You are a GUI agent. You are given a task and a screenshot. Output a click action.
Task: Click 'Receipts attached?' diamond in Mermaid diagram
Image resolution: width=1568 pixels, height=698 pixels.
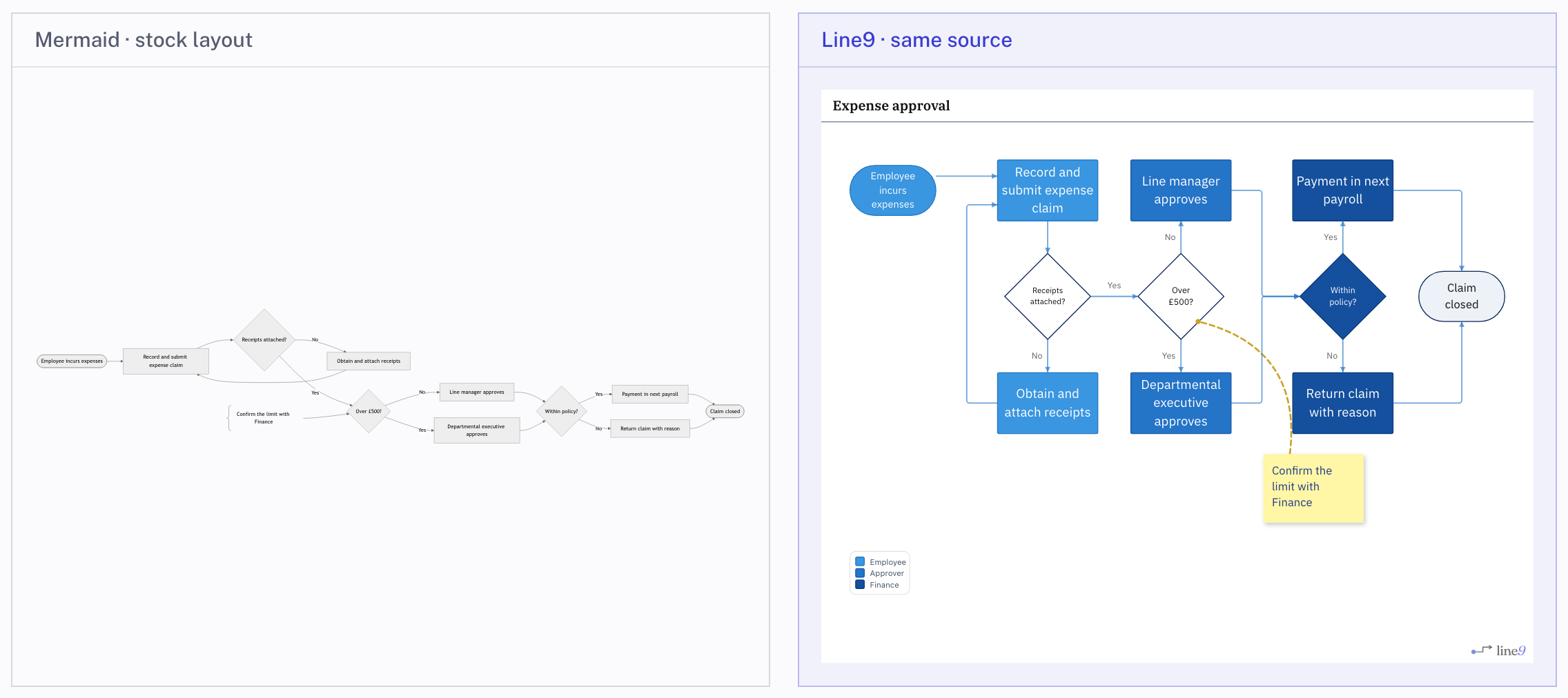click(264, 339)
